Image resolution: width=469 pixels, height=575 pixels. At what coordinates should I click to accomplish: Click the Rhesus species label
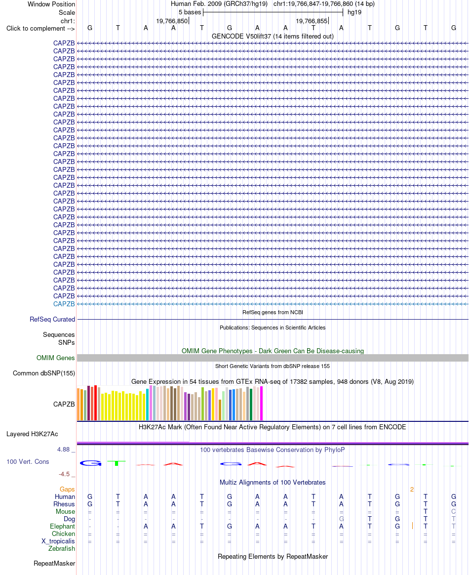(64, 504)
